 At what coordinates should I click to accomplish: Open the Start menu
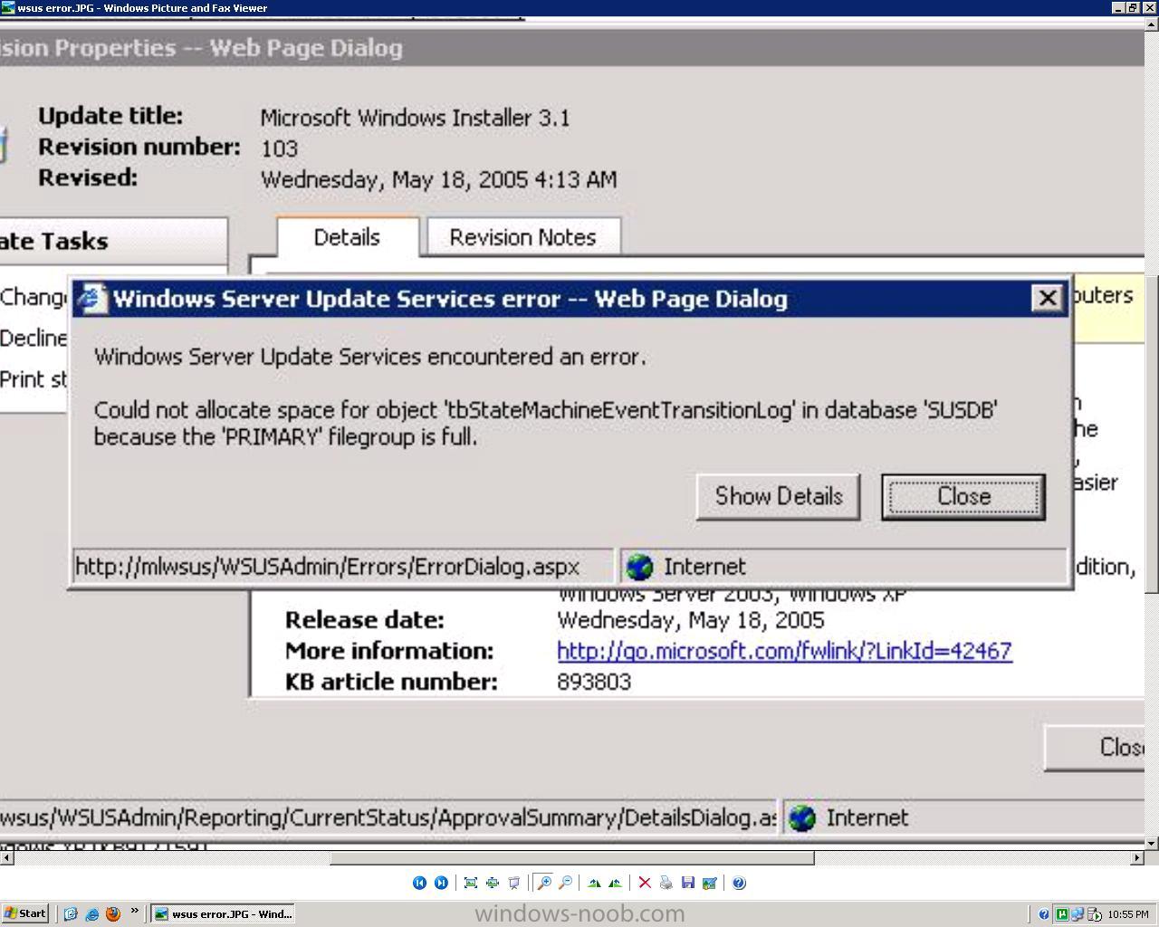click(x=25, y=914)
